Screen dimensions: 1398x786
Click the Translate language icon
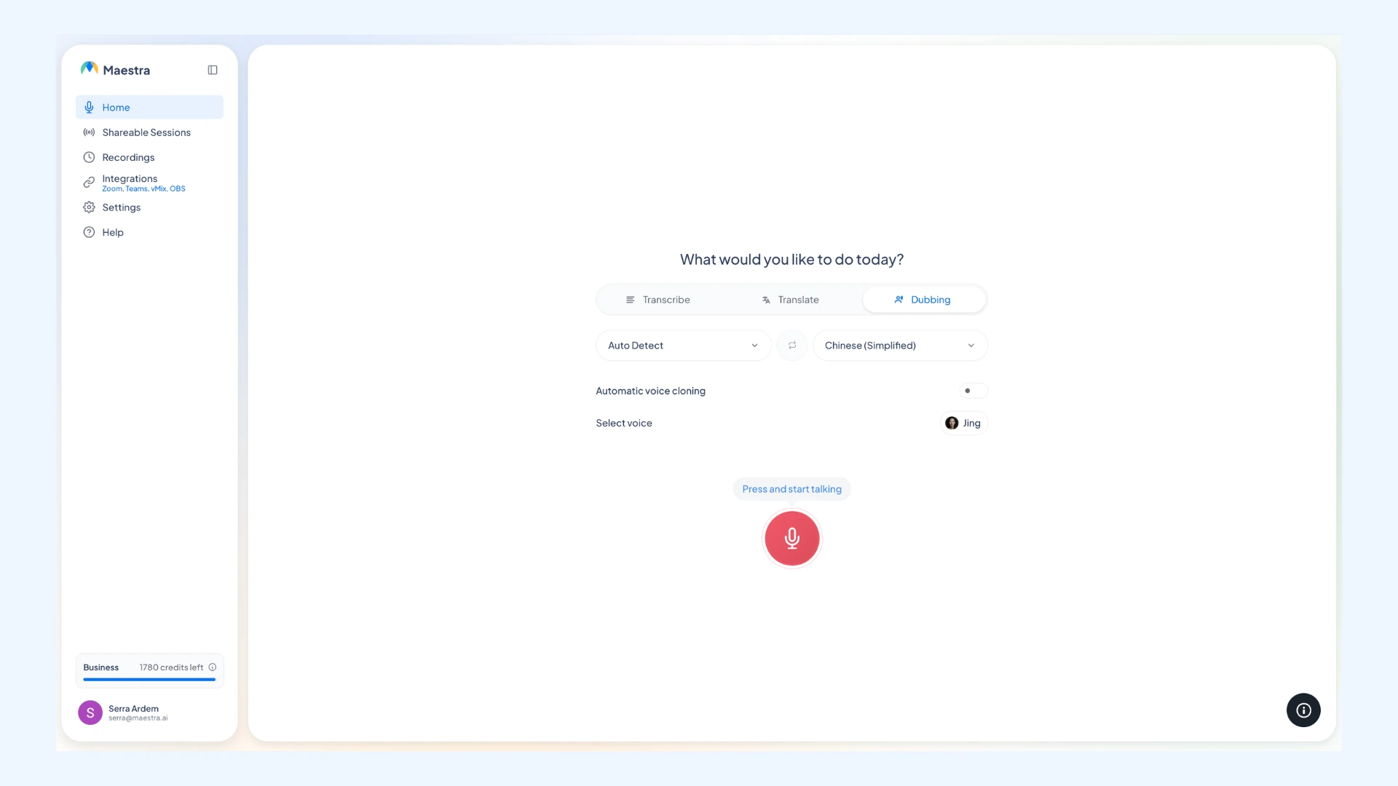[x=766, y=300]
